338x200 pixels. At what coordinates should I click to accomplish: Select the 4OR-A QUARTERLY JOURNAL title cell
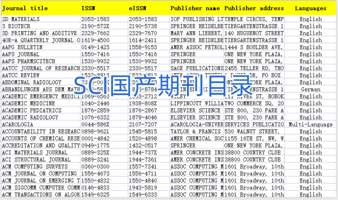[x=41, y=40]
